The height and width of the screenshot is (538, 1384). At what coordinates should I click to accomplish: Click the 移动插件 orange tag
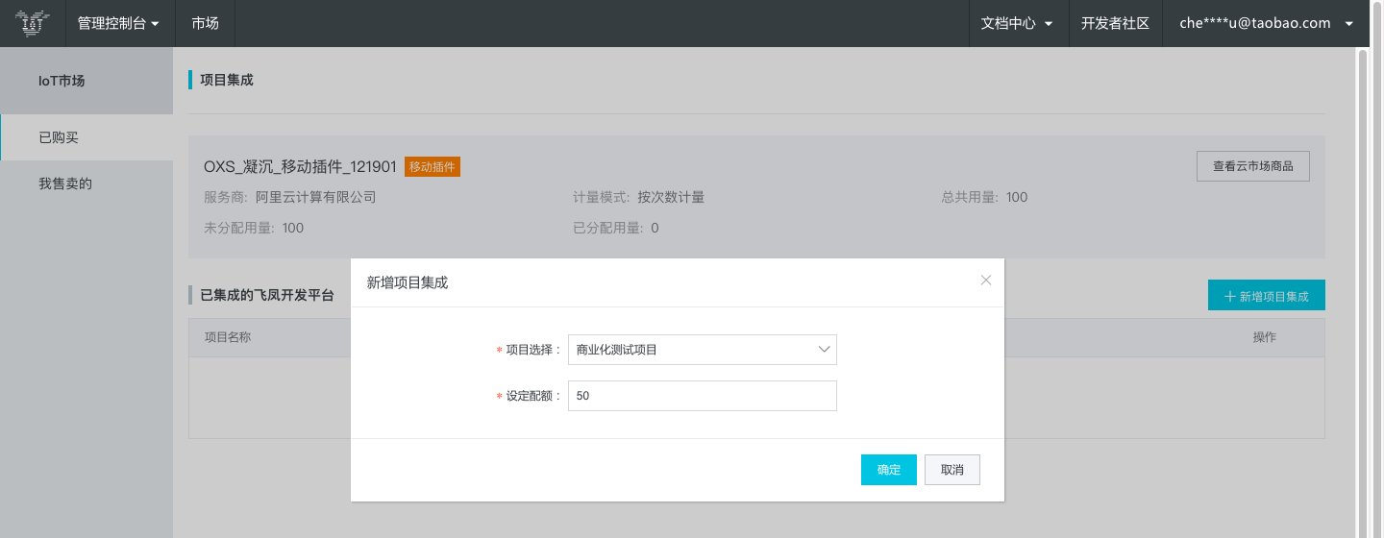pyautogui.click(x=432, y=167)
